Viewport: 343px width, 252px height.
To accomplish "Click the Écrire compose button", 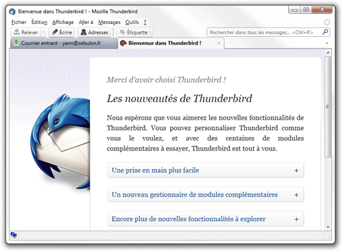I will tap(62, 32).
